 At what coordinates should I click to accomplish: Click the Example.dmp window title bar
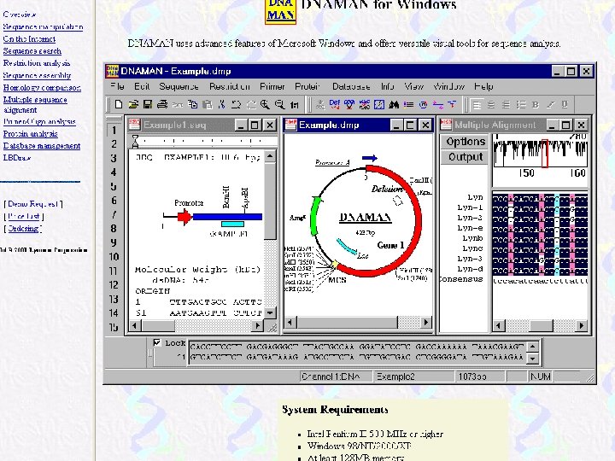coord(358,125)
